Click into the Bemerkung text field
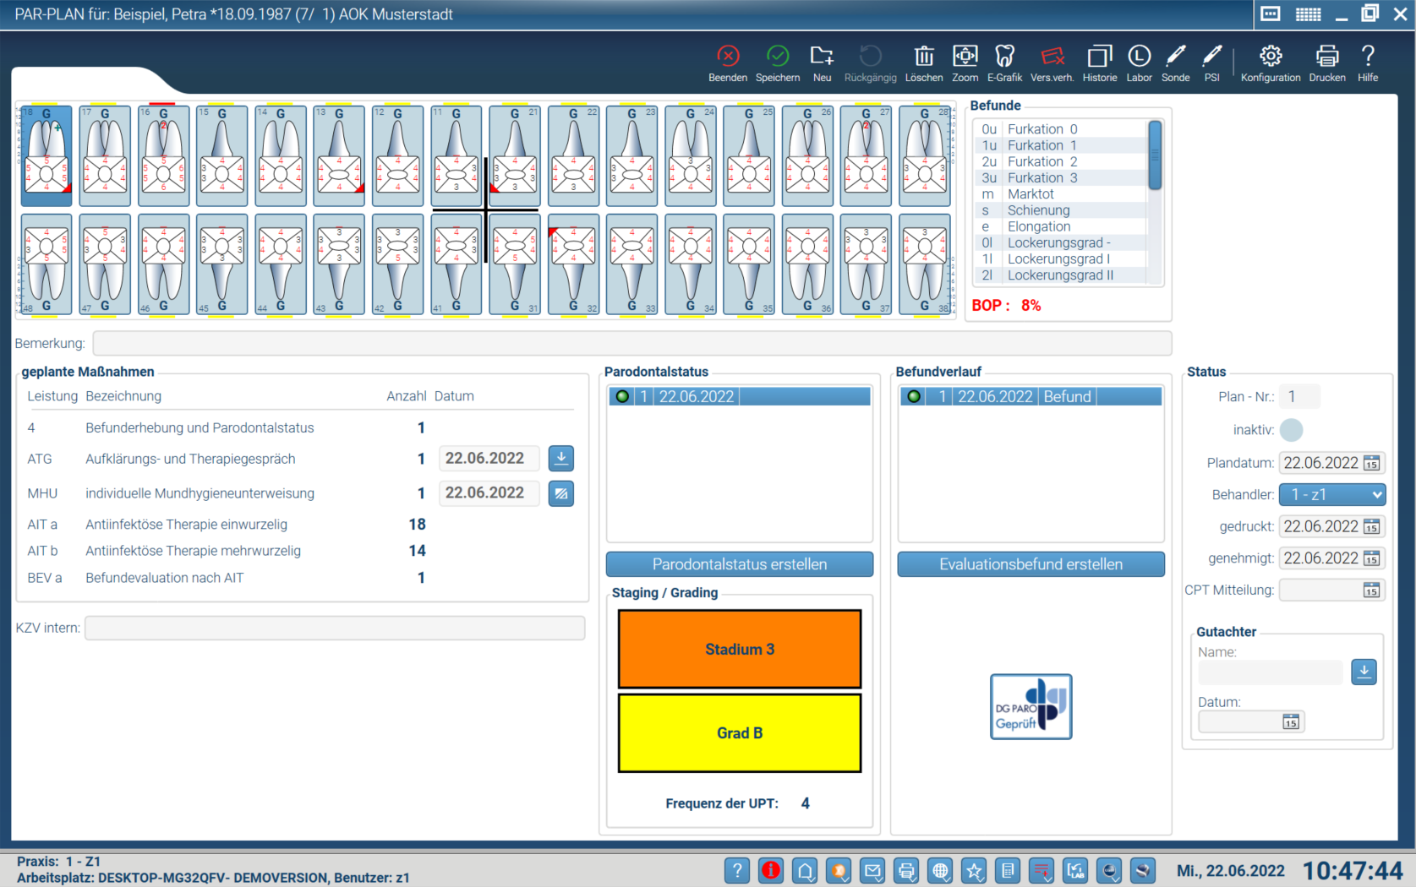Screen dimensions: 1416x887 [x=631, y=343]
